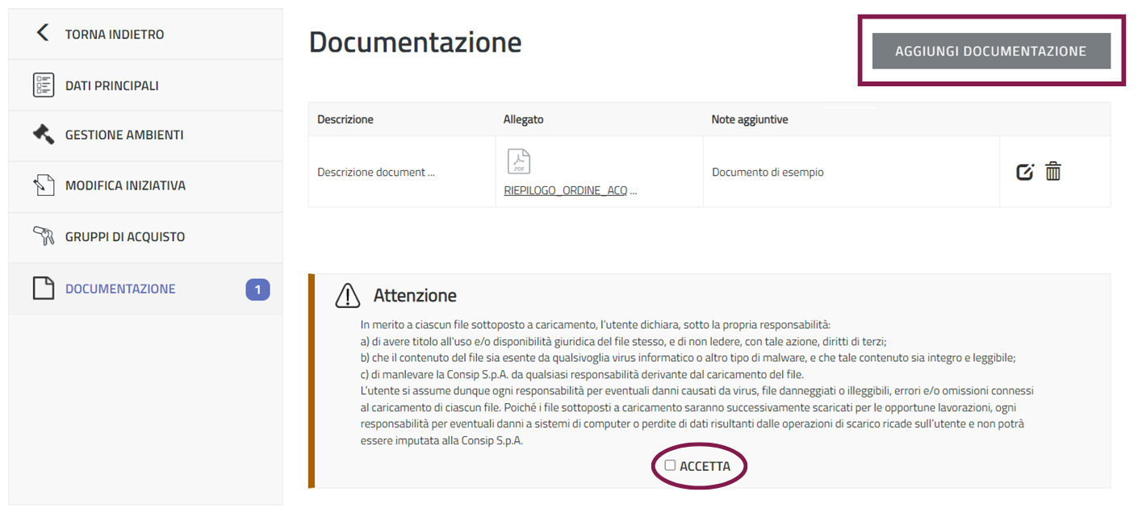Screen dimensions: 1138x525
Task: Open the RIEPILOGO_ORDINE_ACQ attachment link
Action: [x=570, y=192]
